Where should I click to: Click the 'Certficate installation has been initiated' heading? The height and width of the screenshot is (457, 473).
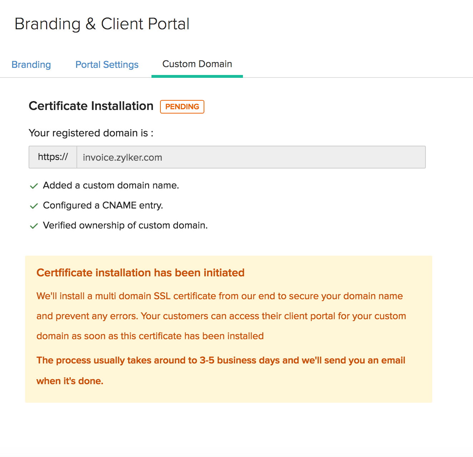(140, 273)
